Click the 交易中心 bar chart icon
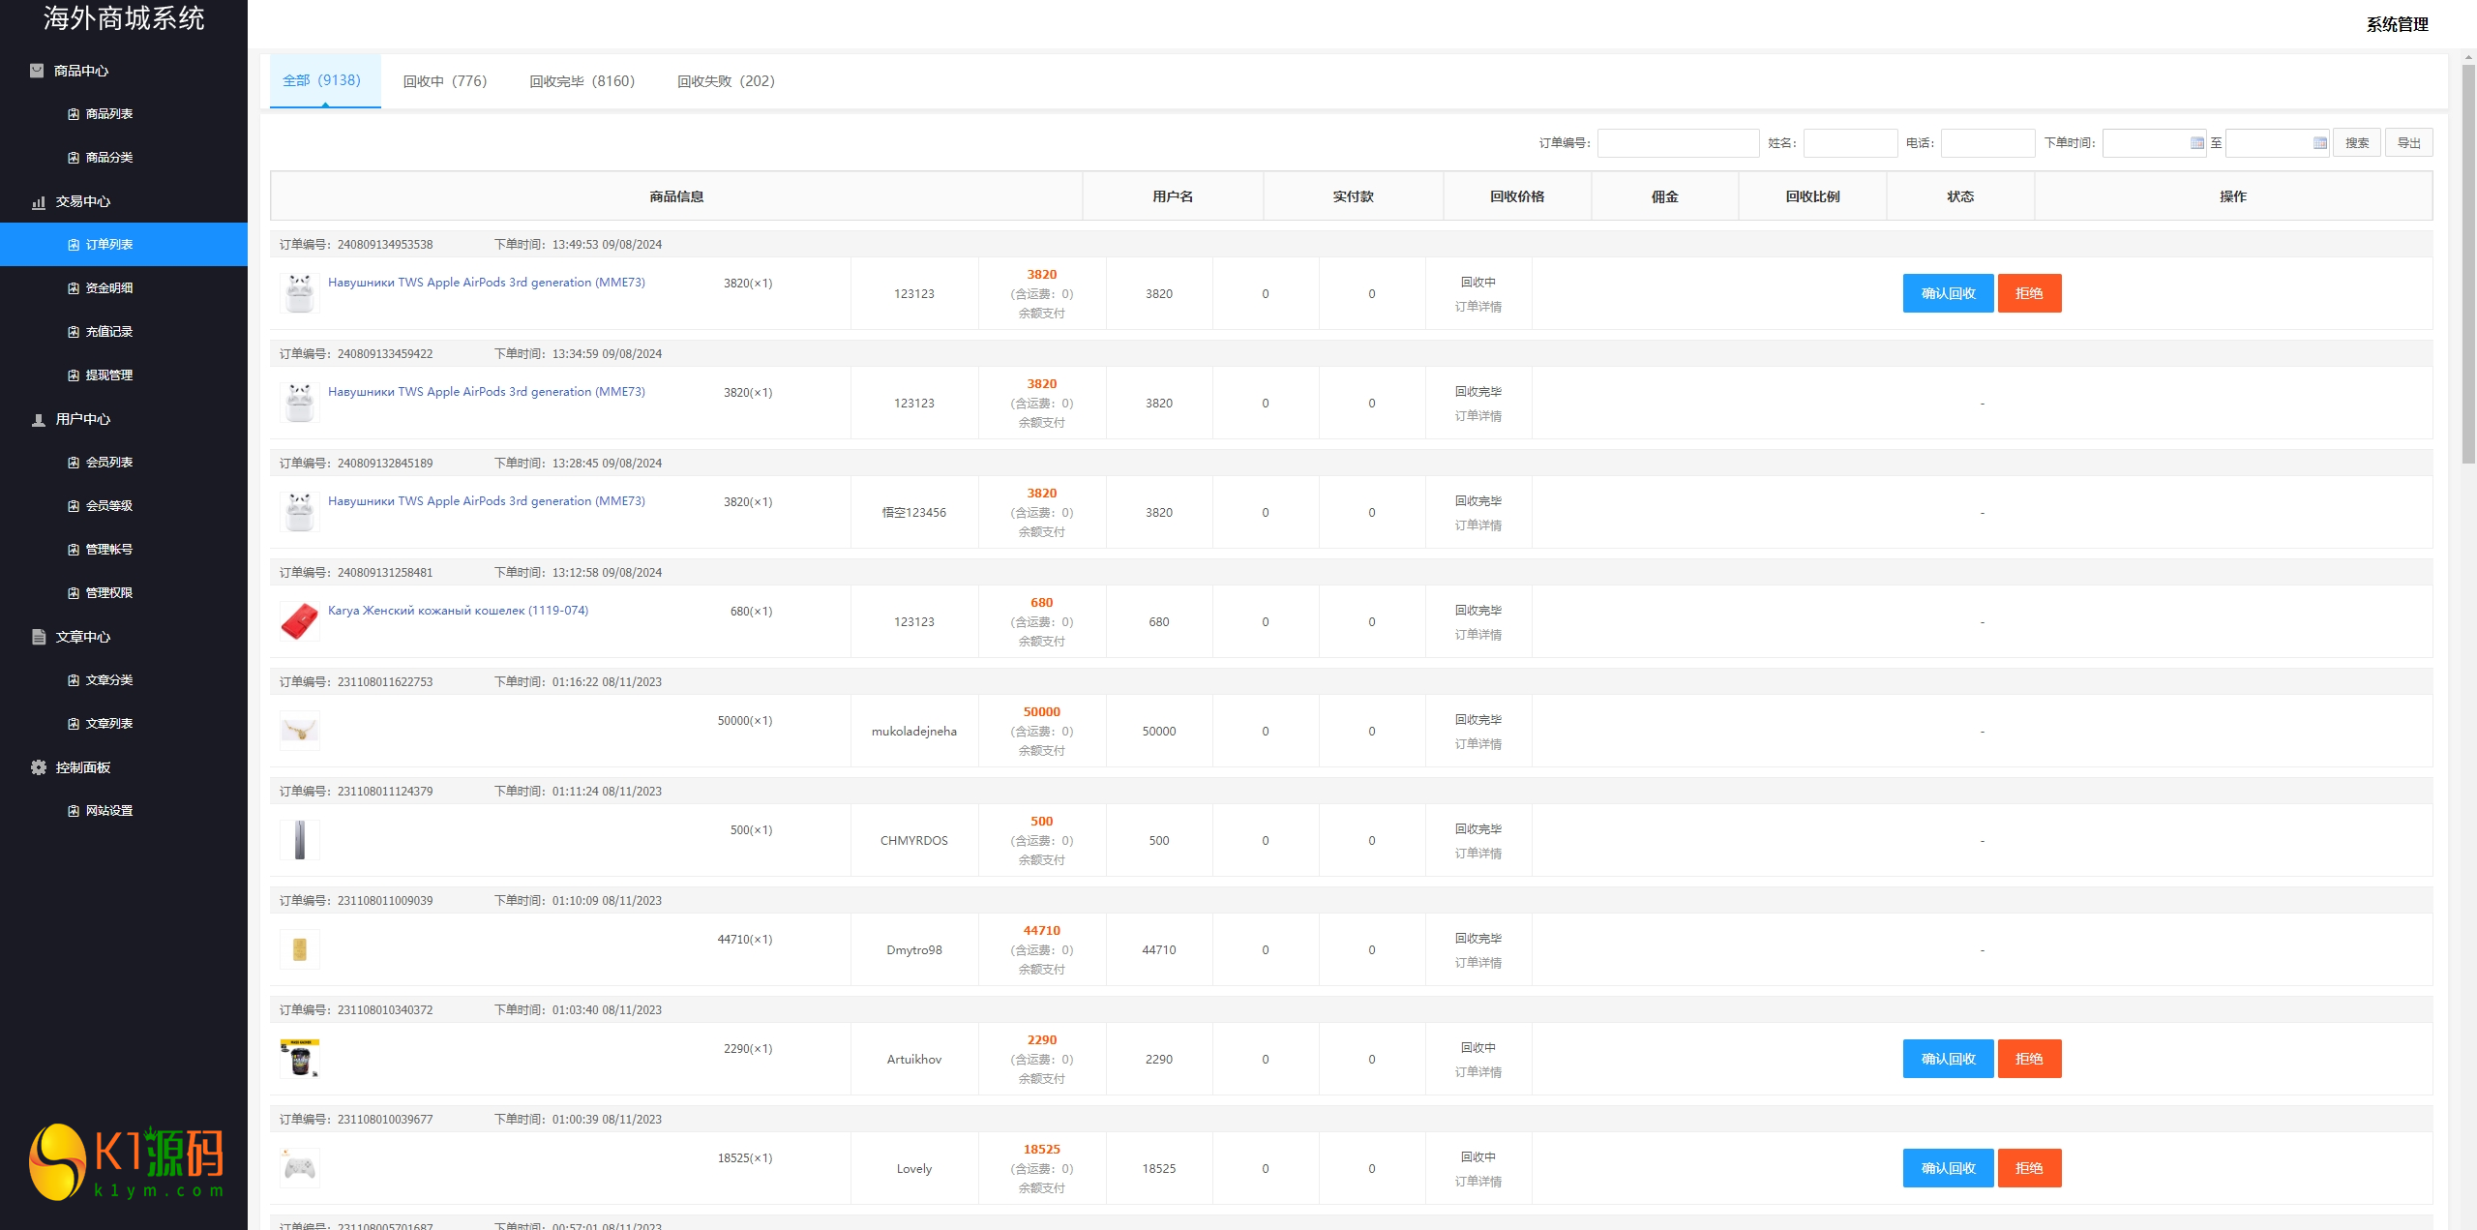Viewport: 2477px width, 1230px height. click(x=39, y=202)
